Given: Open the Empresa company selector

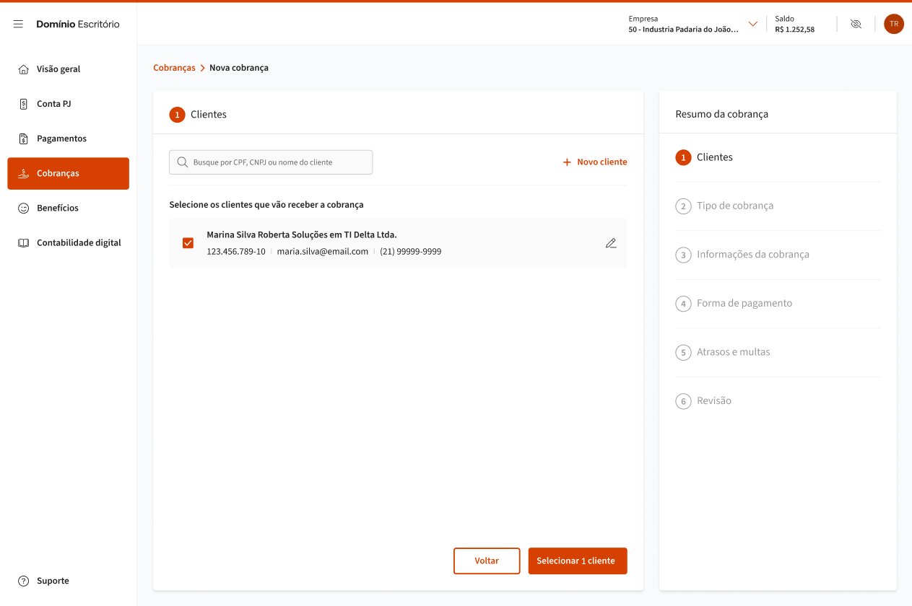Looking at the screenshot, I should tap(683, 25).
